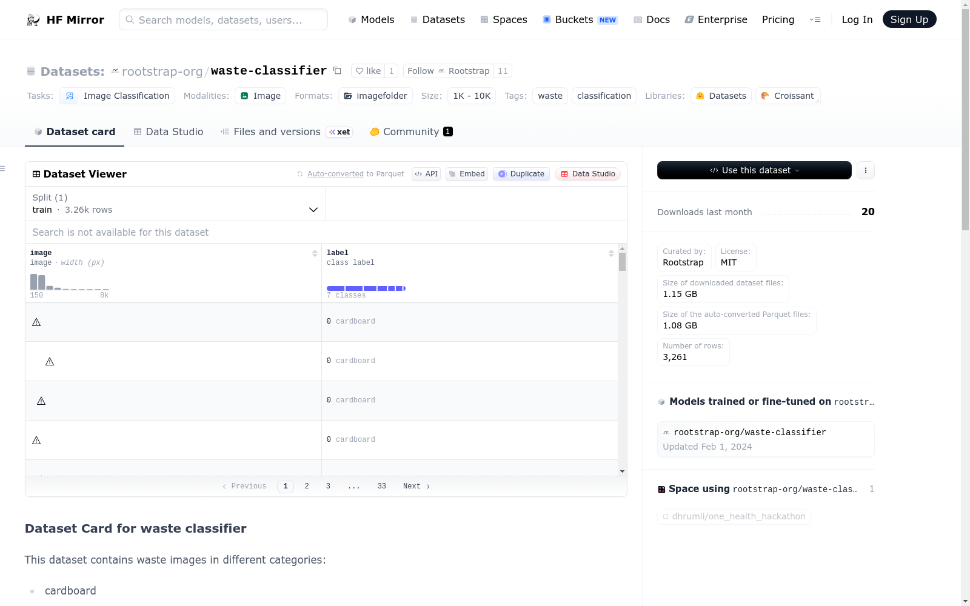Select the waste tag
This screenshot has width=970, height=606.
pos(550,96)
